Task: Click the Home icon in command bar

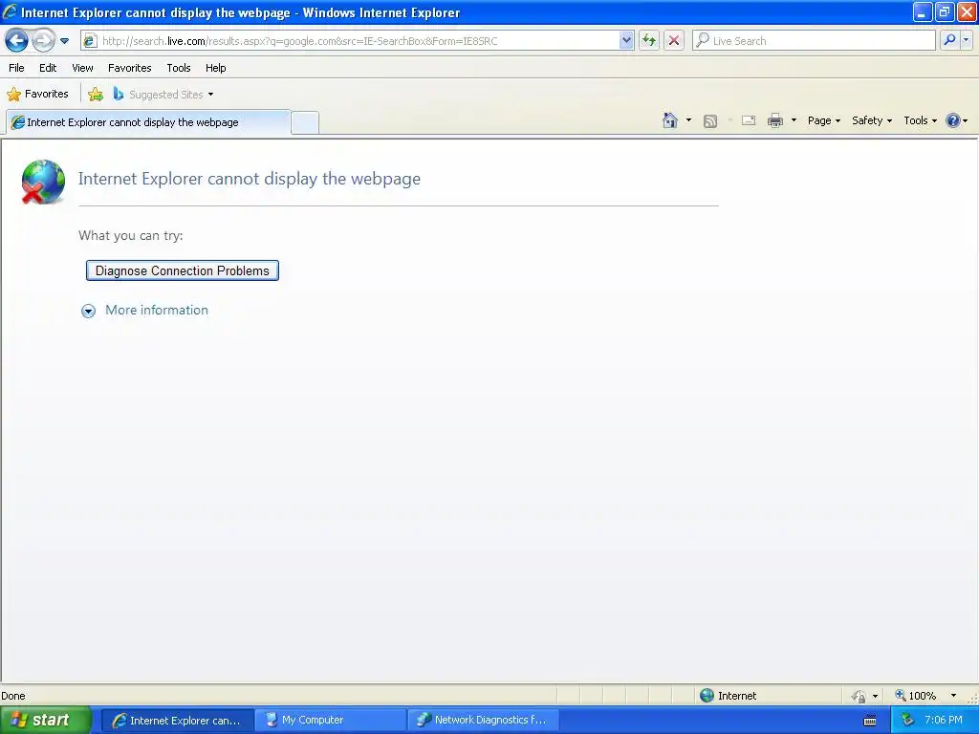Action: [670, 120]
